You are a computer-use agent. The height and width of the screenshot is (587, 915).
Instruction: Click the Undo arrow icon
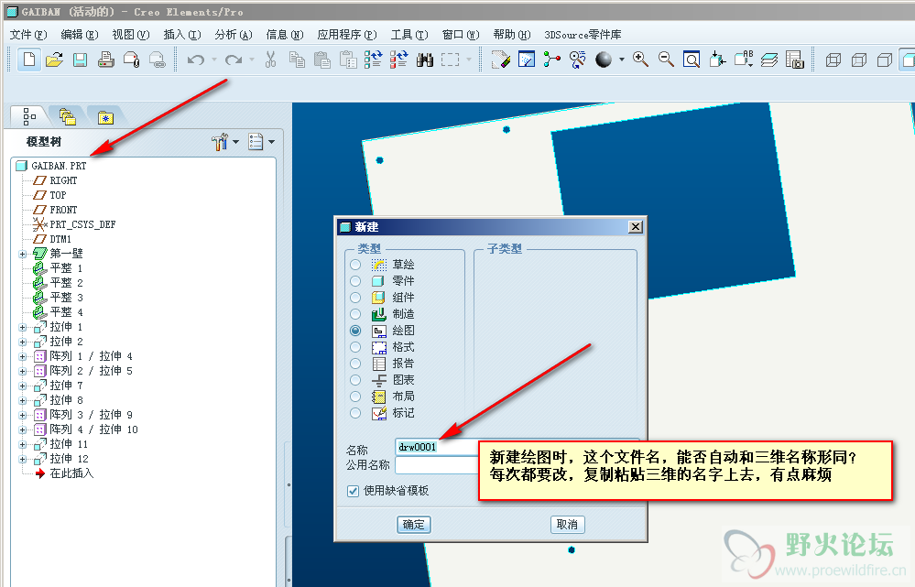[195, 60]
